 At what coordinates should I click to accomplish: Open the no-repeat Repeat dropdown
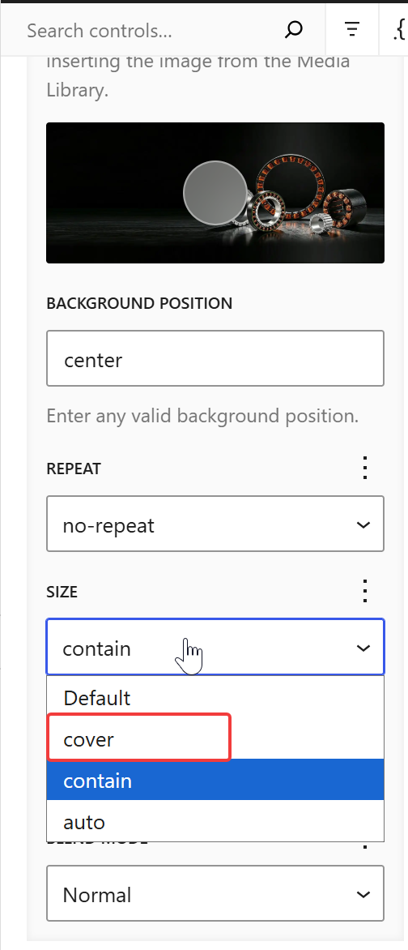click(215, 524)
